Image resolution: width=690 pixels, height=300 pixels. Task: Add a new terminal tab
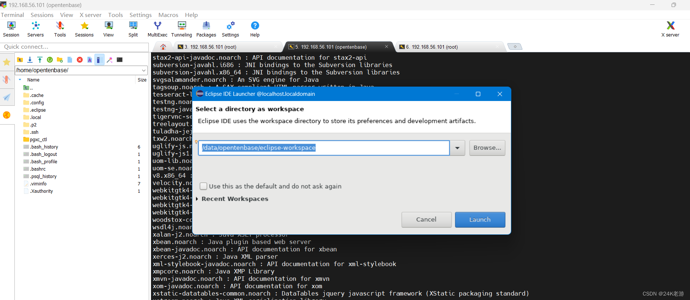pos(515,46)
